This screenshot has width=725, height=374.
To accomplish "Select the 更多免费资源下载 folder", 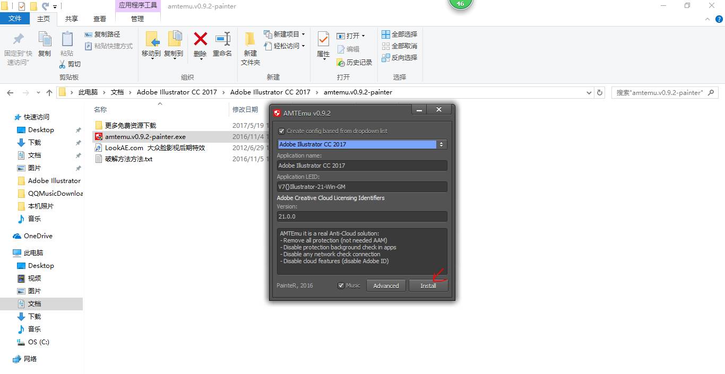I will pyautogui.click(x=131, y=126).
